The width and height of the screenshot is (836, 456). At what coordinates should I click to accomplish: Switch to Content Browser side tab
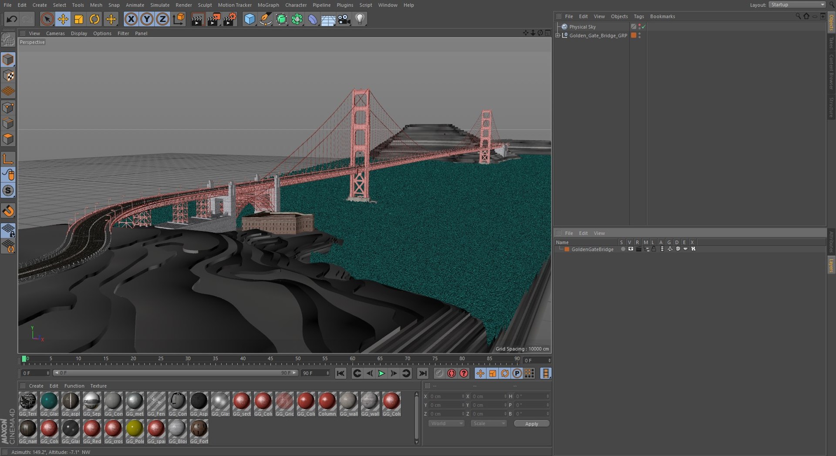click(x=831, y=72)
